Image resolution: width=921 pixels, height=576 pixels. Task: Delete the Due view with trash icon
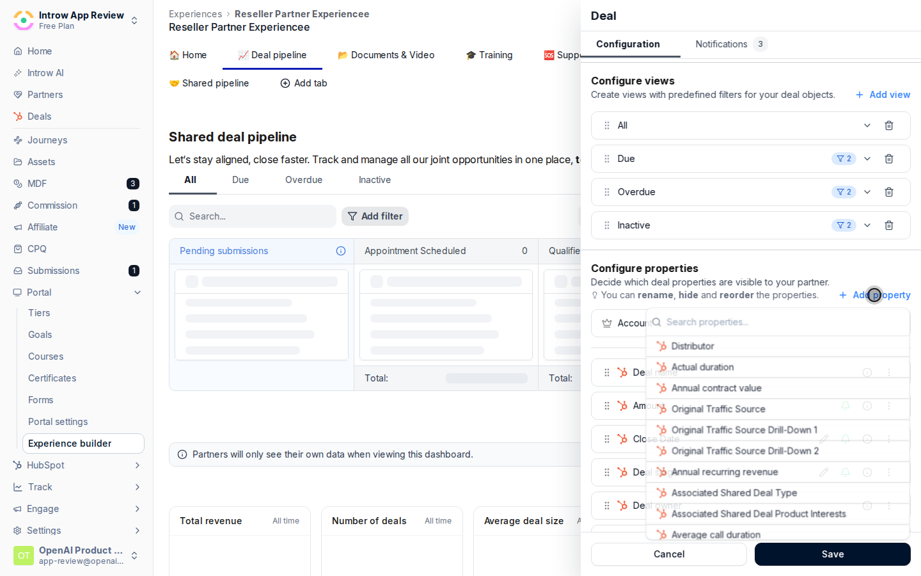[x=889, y=159]
